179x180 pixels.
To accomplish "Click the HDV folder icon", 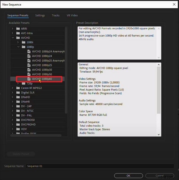I will tap(18, 129).
